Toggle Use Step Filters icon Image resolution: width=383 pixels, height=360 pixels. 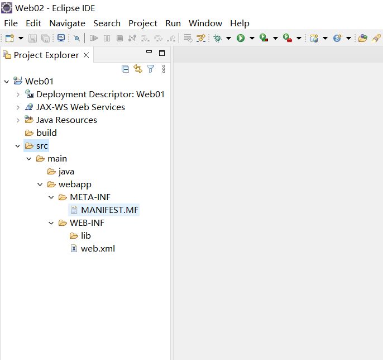[201, 38]
